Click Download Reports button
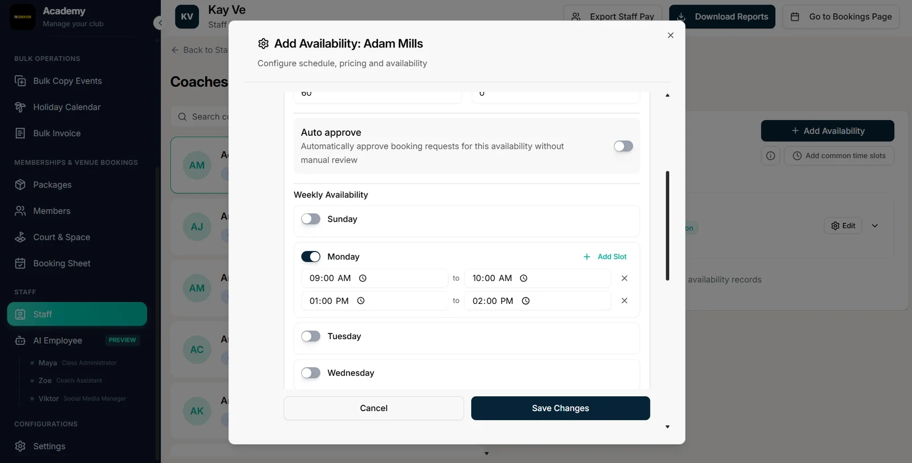Screen dimensions: 912x463 click(722, 17)
